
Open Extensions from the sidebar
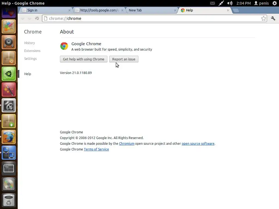pyautogui.click(x=32, y=51)
